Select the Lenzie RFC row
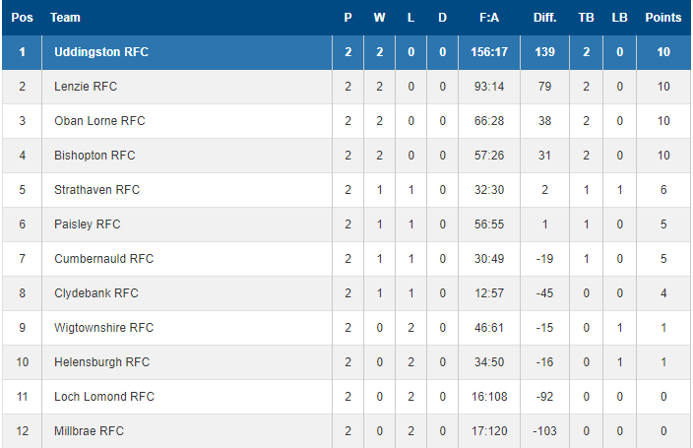Image resolution: width=693 pixels, height=448 pixels. click(x=346, y=87)
